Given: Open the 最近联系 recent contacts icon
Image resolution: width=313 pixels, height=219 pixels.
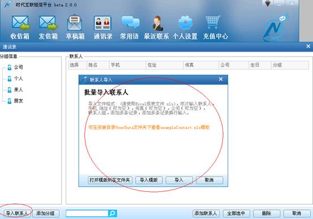Looking at the screenshot, I should (156, 27).
